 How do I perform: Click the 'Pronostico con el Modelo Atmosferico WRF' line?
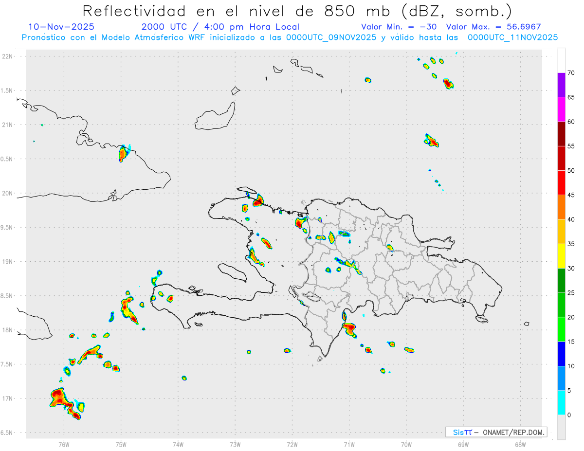(290, 37)
